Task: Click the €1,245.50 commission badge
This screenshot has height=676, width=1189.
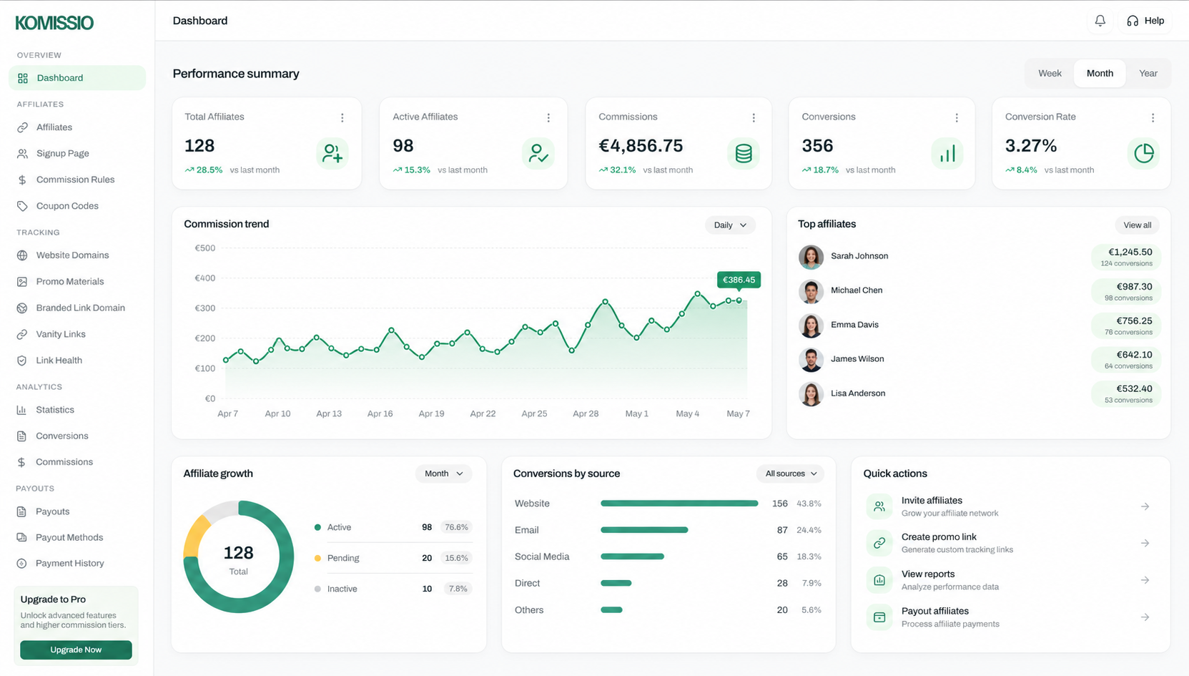Action: (1126, 257)
